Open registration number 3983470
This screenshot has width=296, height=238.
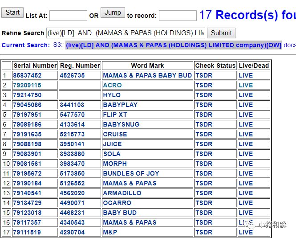tap(72, 164)
